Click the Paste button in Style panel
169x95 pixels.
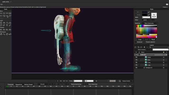coord(146,40)
